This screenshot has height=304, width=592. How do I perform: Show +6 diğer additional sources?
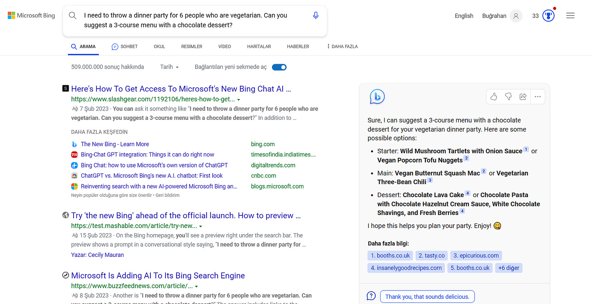pyautogui.click(x=509, y=268)
